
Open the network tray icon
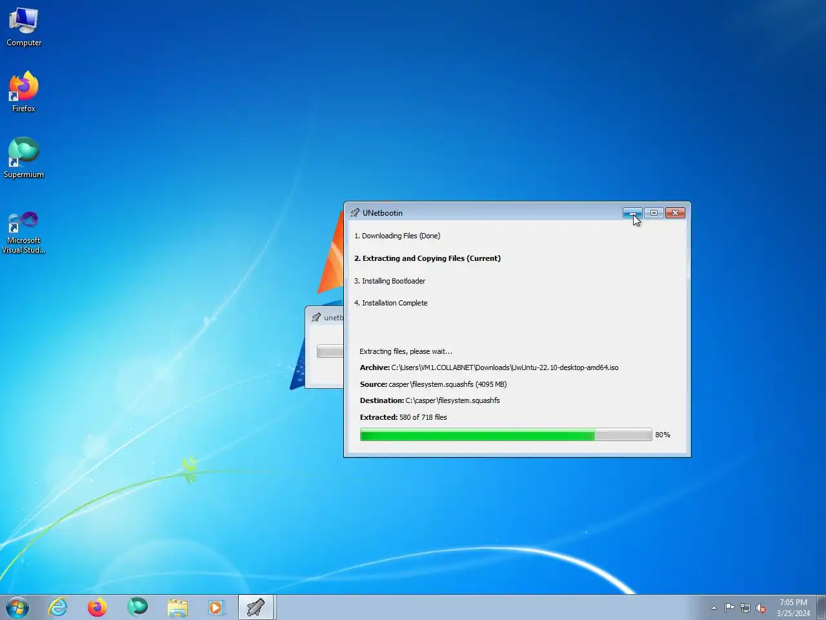(745, 608)
